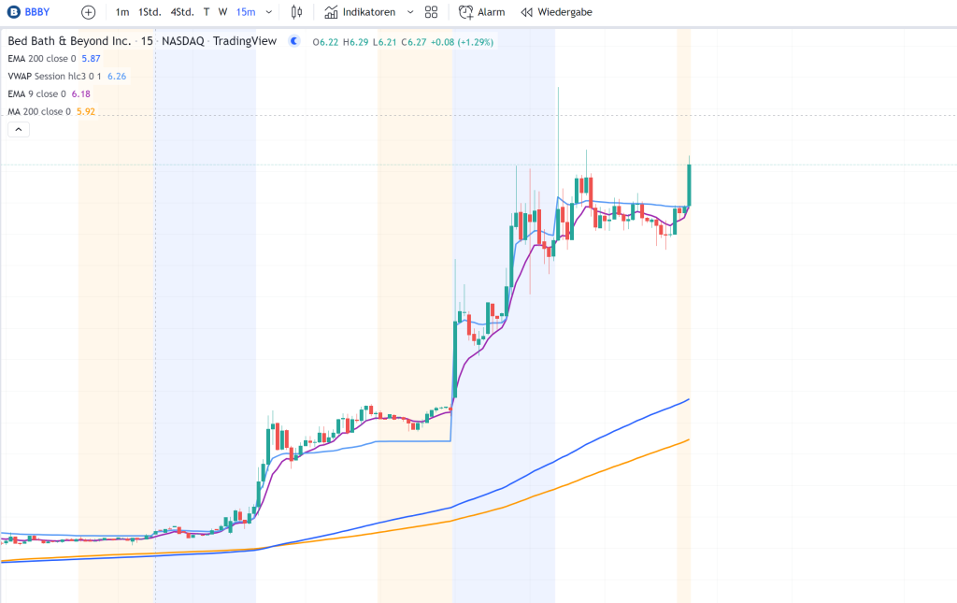Click the Bed Bath & Beyond Inc. title
This screenshot has width=957, height=603.
click(71, 41)
